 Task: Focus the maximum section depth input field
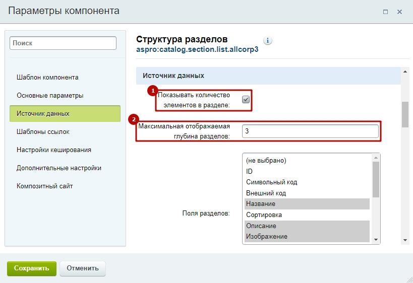310,131
